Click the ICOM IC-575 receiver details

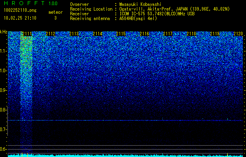157,14
